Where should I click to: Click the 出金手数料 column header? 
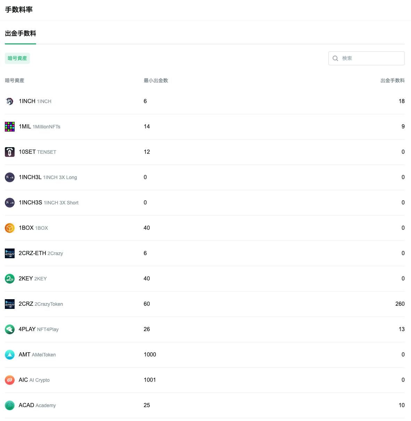tap(393, 81)
